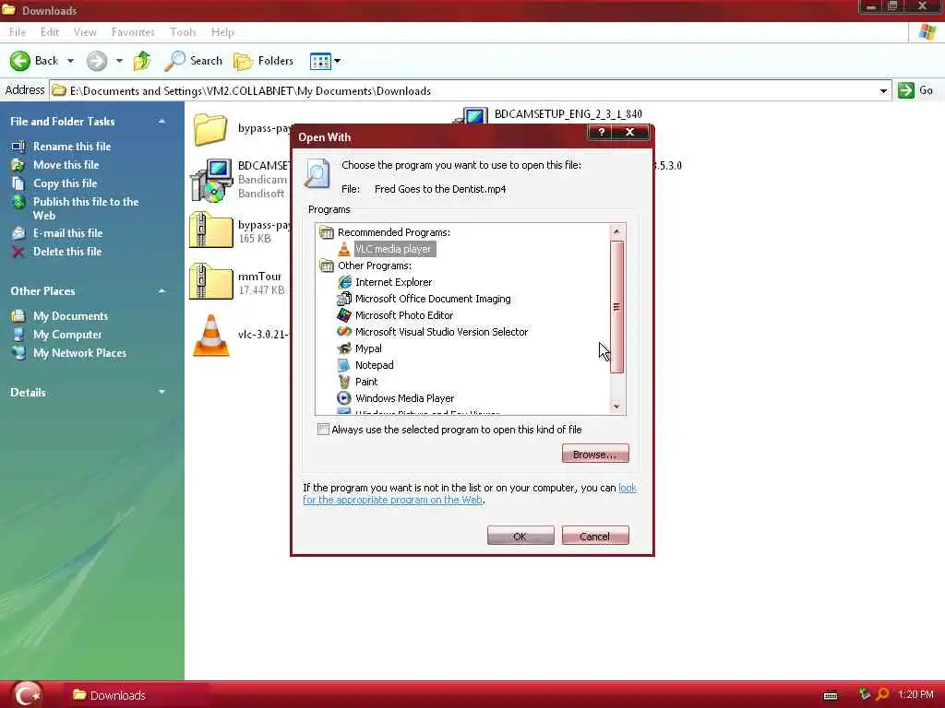Select the bypass-pa zip file of 165 KB
945x708 pixels.
click(x=211, y=230)
